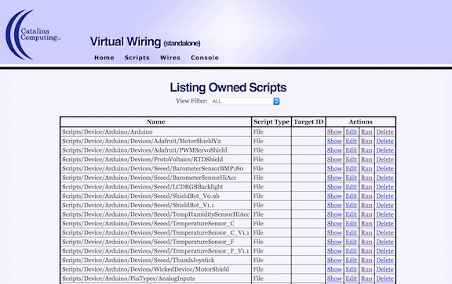Edit the TemperatureSensor_F_V1.1 script
The width and height of the screenshot is (452, 284).
tap(351, 251)
